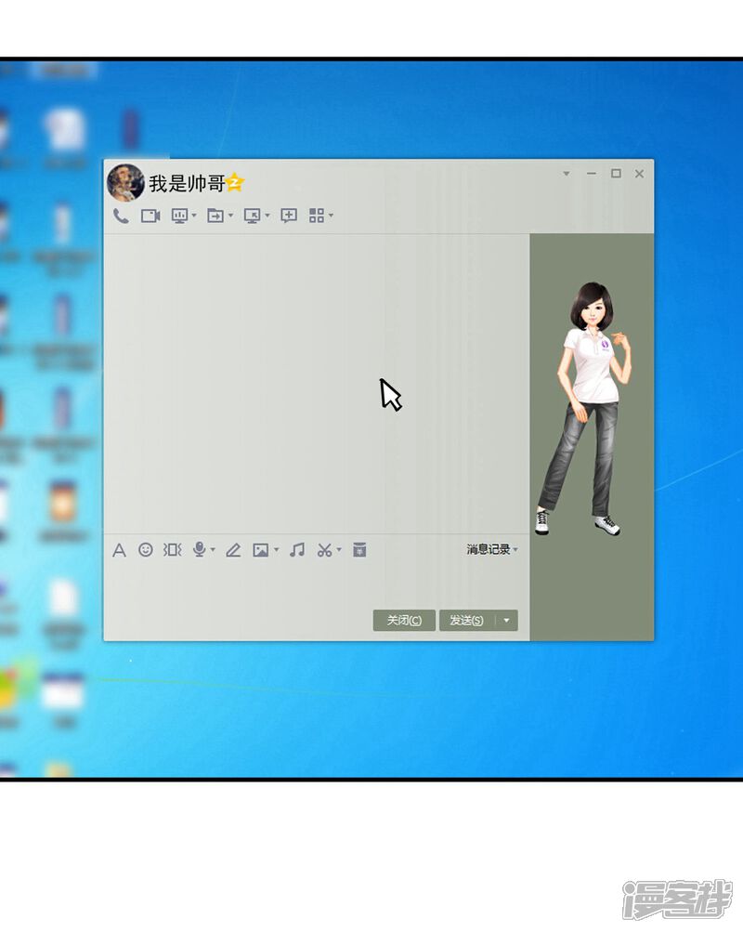The width and height of the screenshot is (743, 932).
Task: Click the music note icon
Action: pos(297,550)
